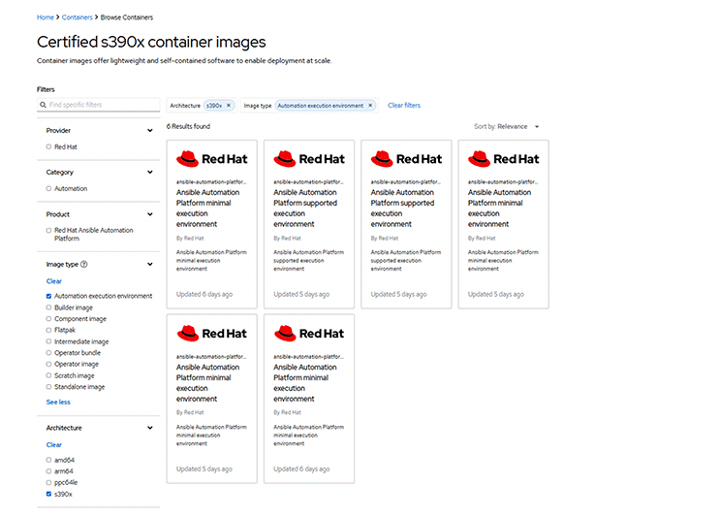This screenshot has height=517, width=721.
Task: Click Clear link under Architecture
Action: pos(54,444)
